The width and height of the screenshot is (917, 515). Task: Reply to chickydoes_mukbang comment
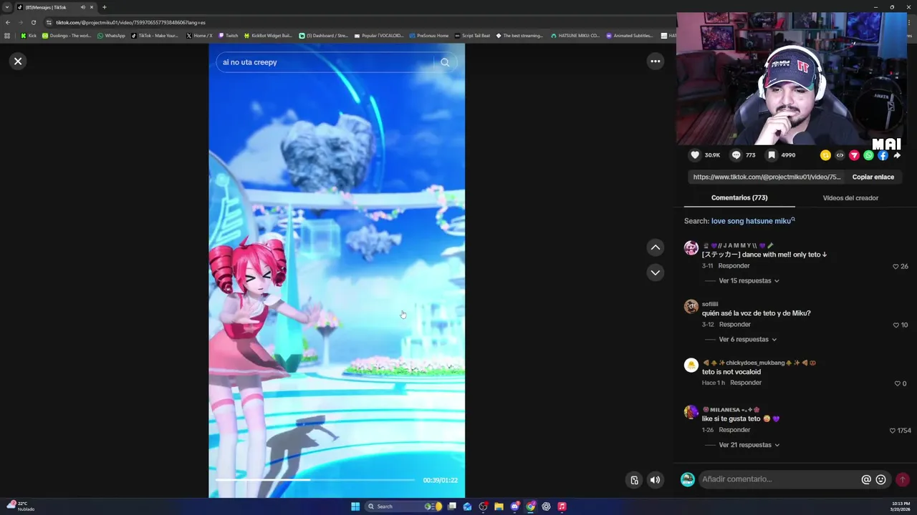[x=746, y=383]
